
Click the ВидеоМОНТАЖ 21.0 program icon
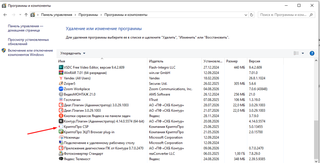tap(61, 94)
